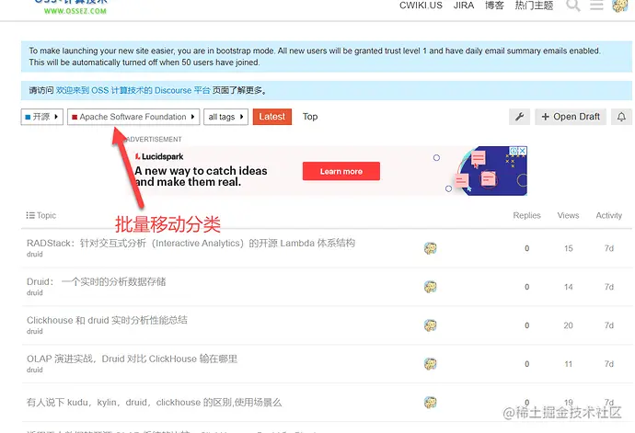Open the hamburger menu icon in header
This screenshot has height=433, width=635.
tap(596, 6)
